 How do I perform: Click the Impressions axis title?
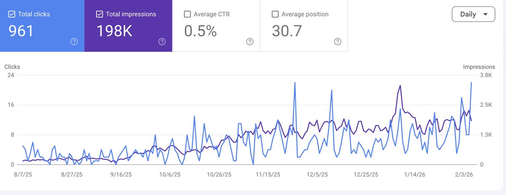[x=479, y=67]
